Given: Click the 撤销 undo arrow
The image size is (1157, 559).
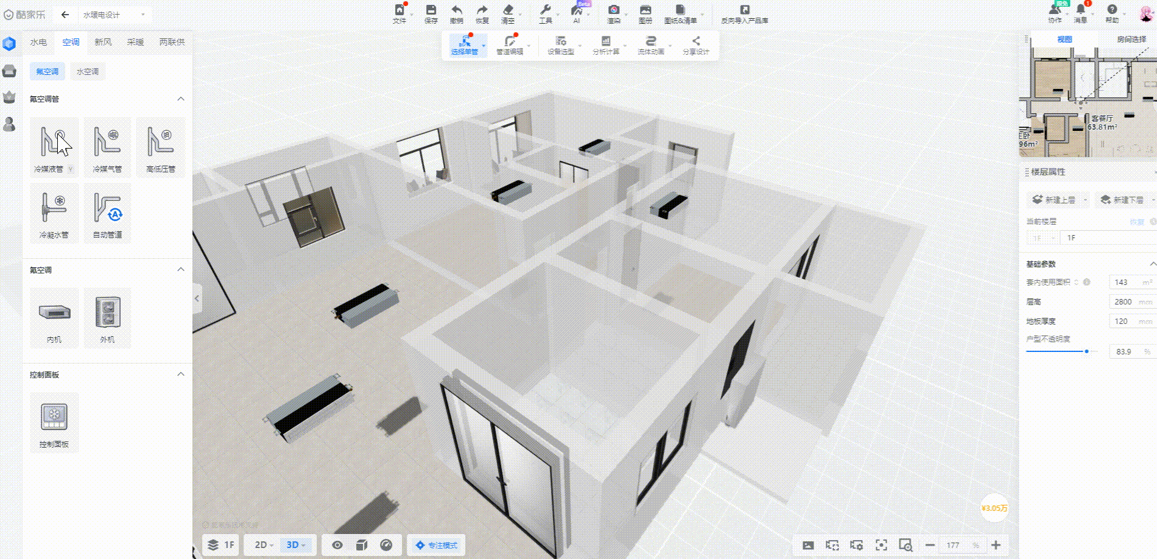Looking at the screenshot, I should [x=456, y=13].
